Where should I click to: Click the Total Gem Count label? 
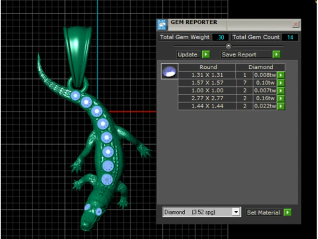click(256, 37)
